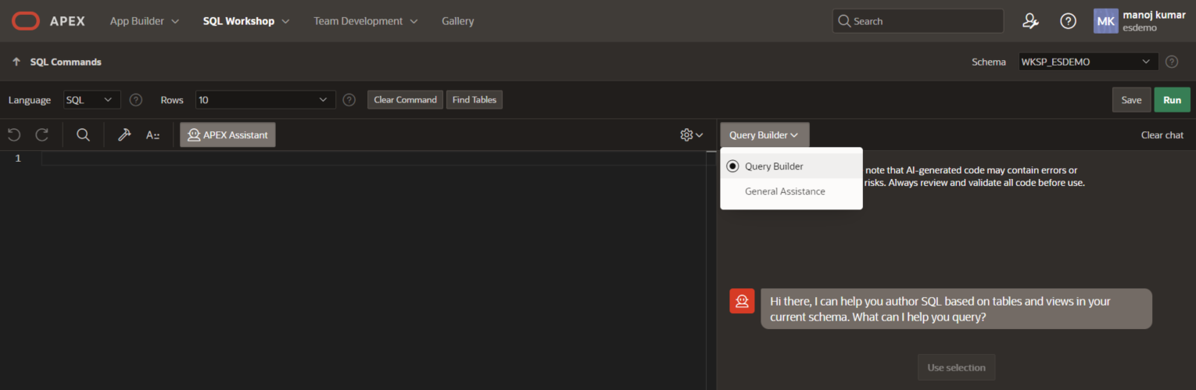Toggle the APEX Assistant panel button
The width and height of the screenshot is (1196, 390).
tap(227, 135)
